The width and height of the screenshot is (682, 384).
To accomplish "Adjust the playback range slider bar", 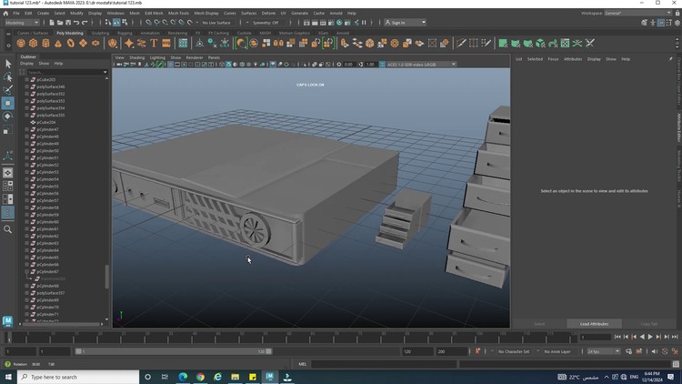I will [174, 351].
